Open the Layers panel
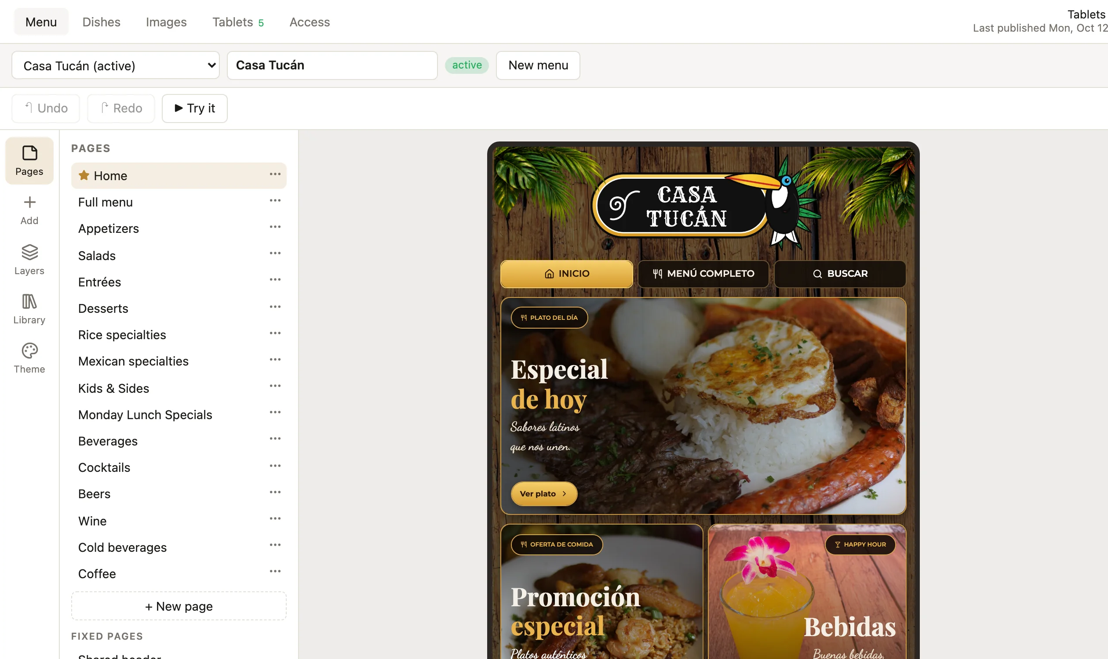The width and height of the screenshot is (1108, 659). click(x=29, y=260)
